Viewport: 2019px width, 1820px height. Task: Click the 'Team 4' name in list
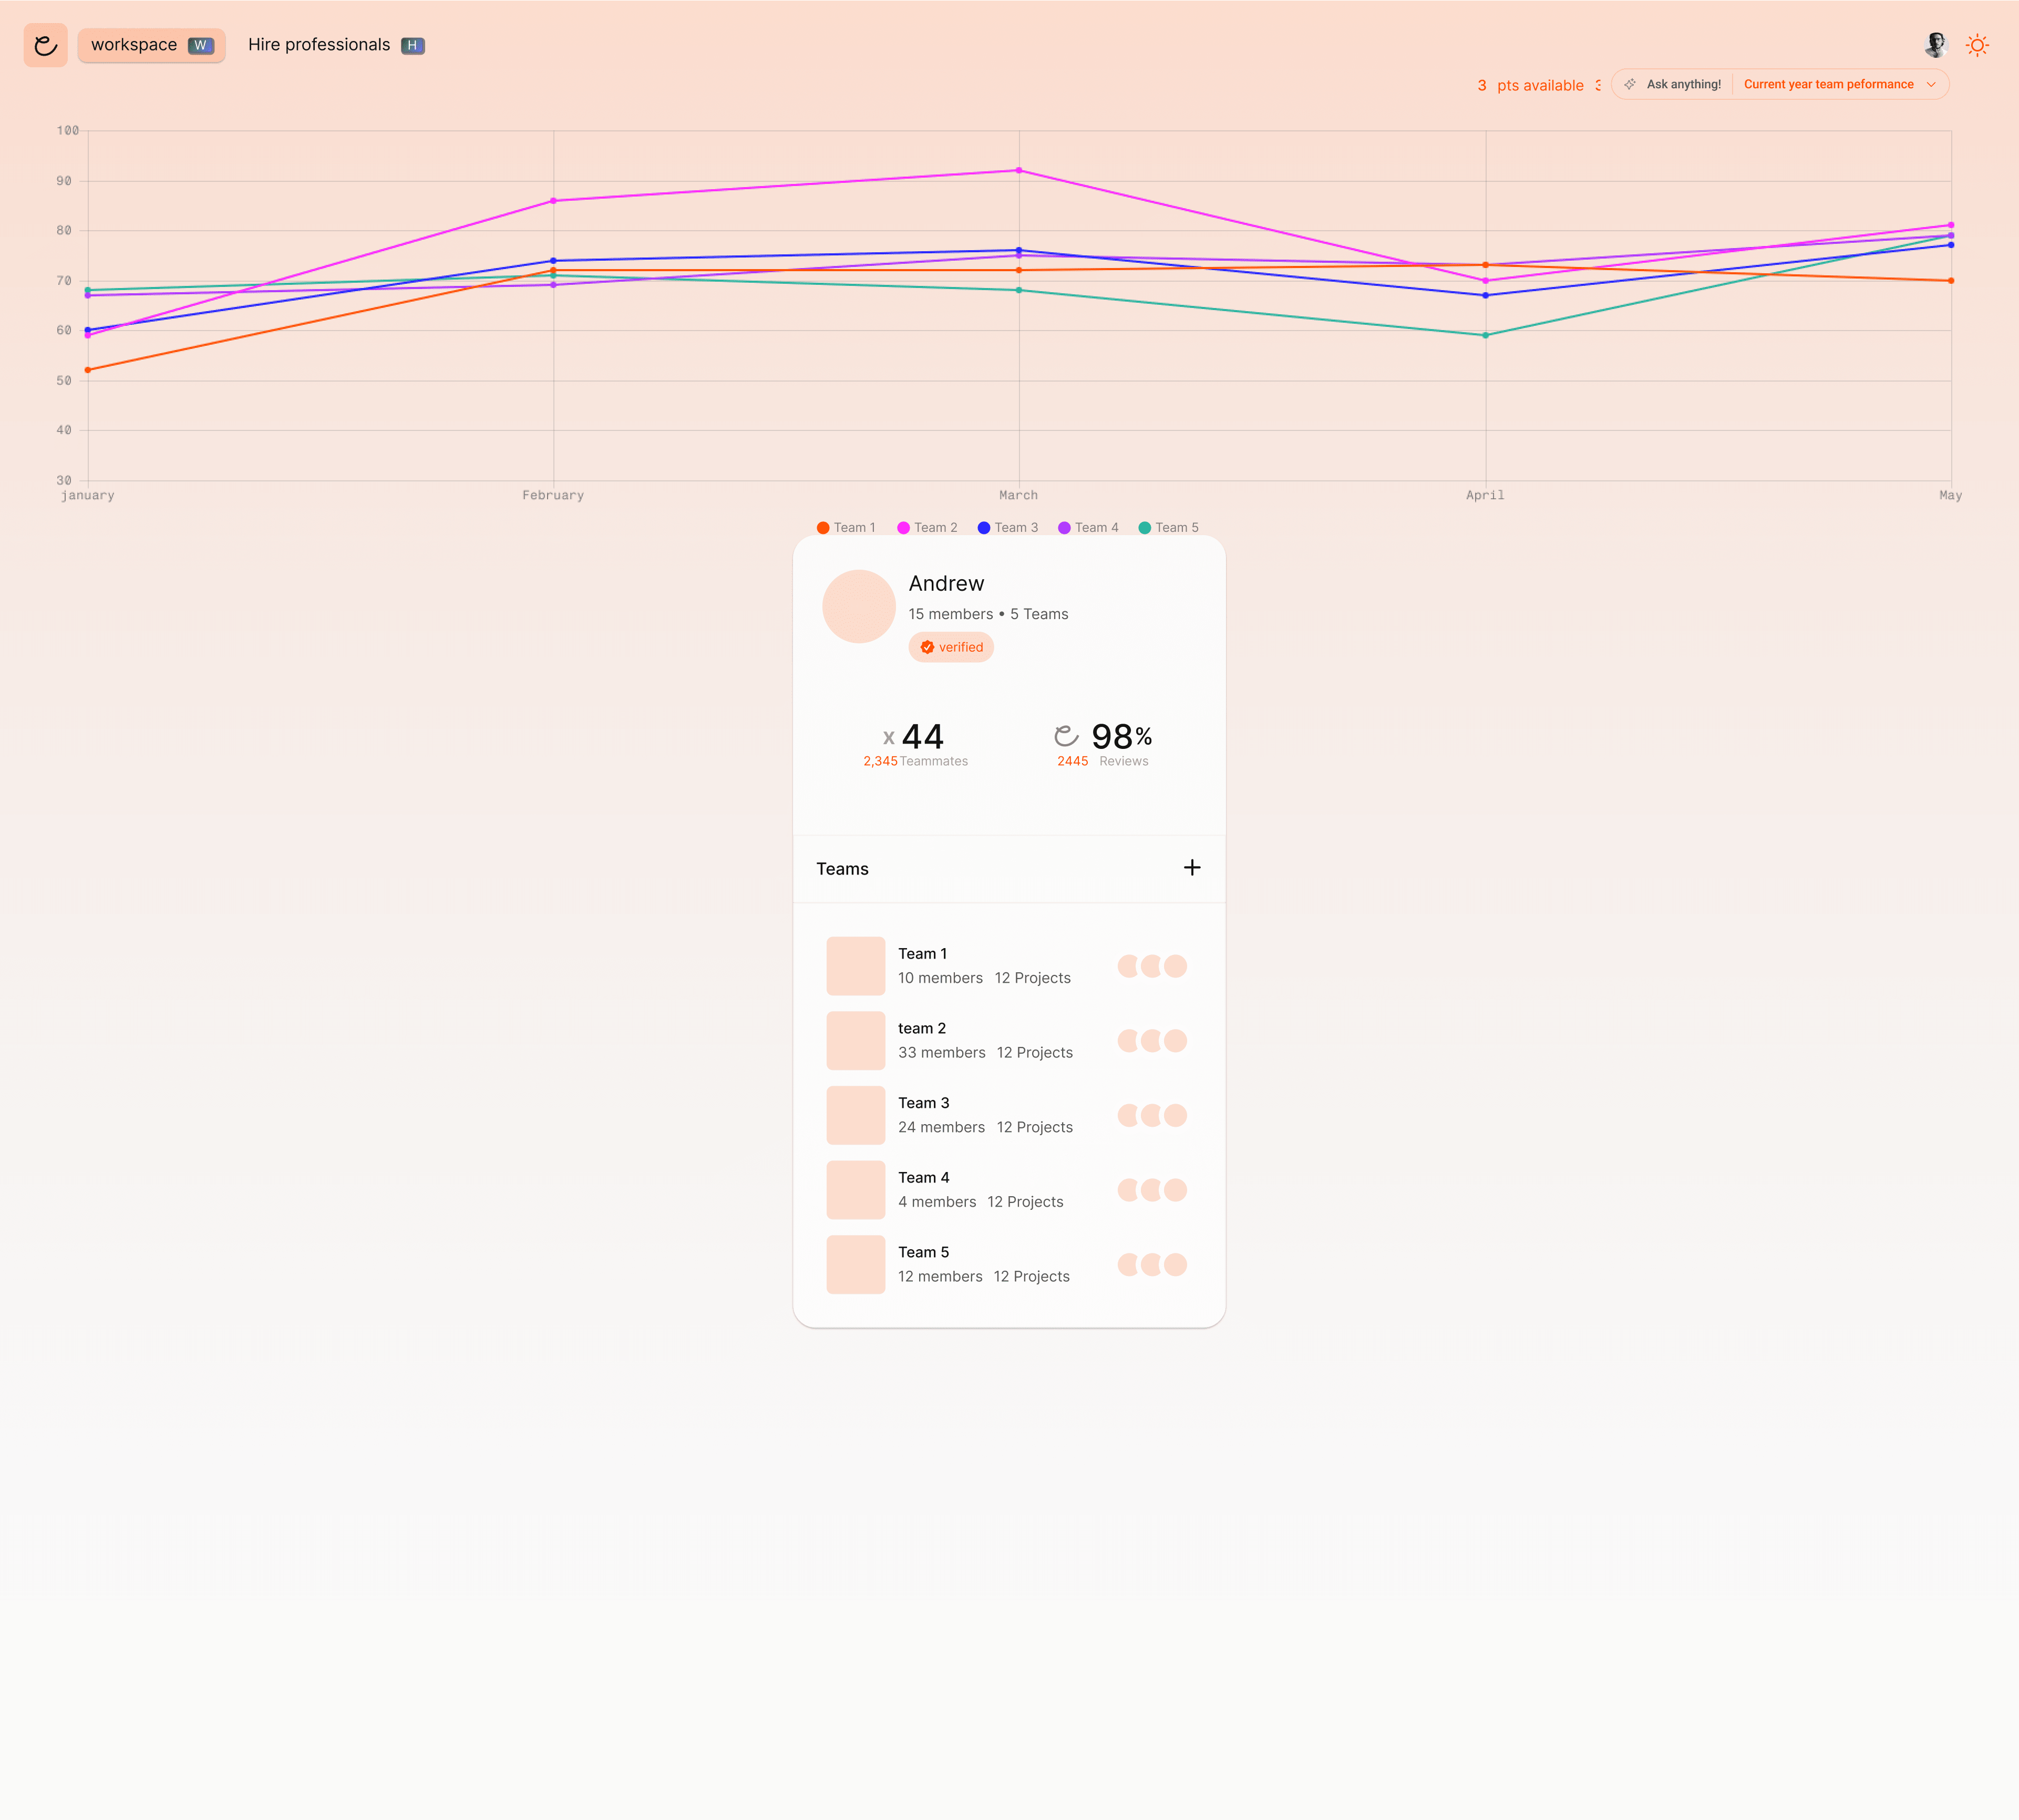[923, 1178]
